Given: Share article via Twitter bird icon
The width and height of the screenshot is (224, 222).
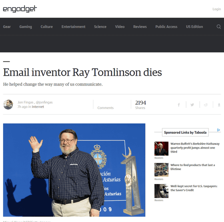Looking at the screenshot, I should tap(192, 105).
